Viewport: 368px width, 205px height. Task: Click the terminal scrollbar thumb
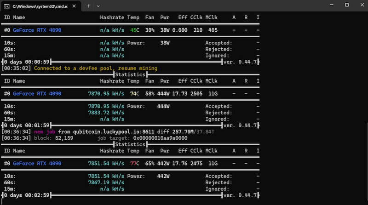point(367,162)
